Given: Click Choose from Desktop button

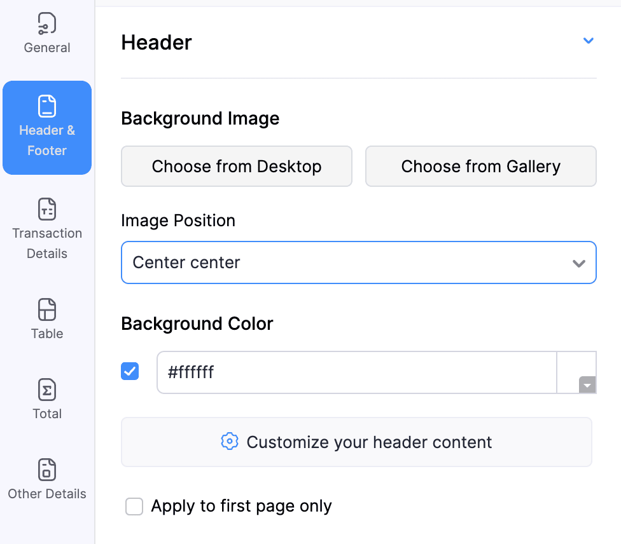Looking at the screenshot, I should pyautogui.click(x=237, y=167).
